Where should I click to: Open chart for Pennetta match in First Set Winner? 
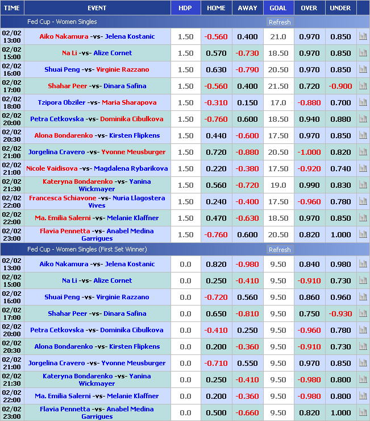(x=363, y=412)
